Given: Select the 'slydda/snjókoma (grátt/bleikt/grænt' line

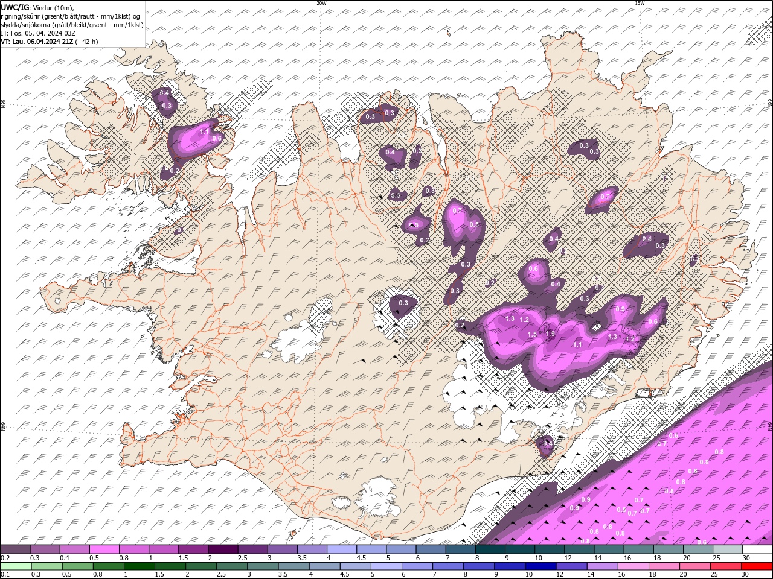Looking at the screenshot, I should 72,25.
